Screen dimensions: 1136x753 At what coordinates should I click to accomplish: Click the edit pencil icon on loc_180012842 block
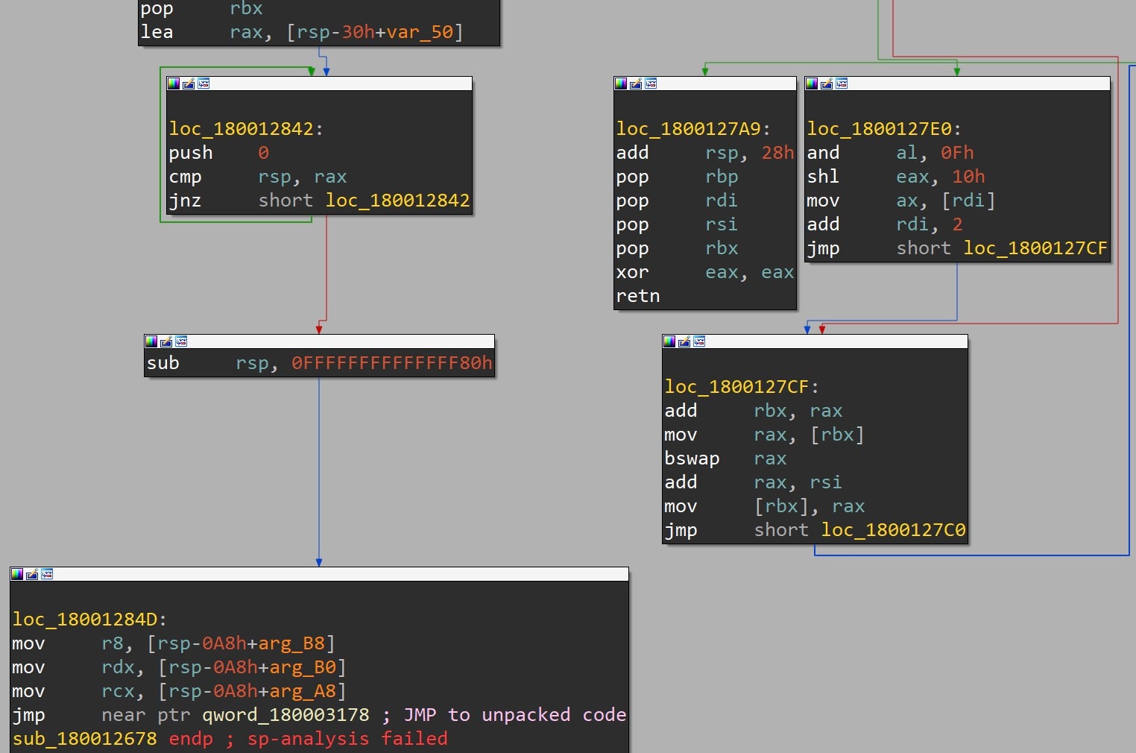[x=189, y=84]
